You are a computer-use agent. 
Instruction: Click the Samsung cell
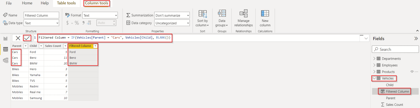(x=36, y=98)
